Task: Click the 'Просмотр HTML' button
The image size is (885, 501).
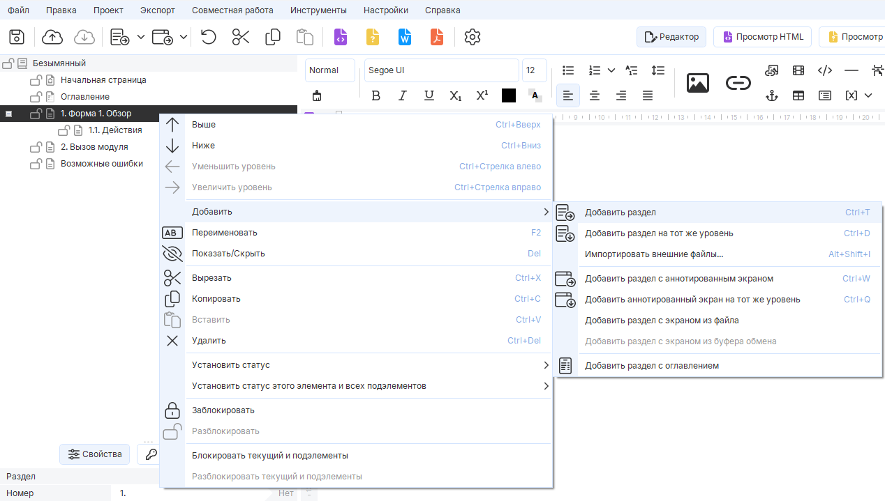Action: pyautogui.click(x=762, y=37)
